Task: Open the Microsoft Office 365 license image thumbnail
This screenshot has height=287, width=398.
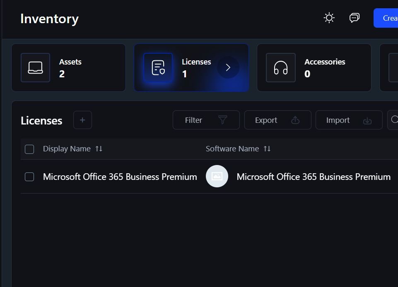Action: click(217, 176)
